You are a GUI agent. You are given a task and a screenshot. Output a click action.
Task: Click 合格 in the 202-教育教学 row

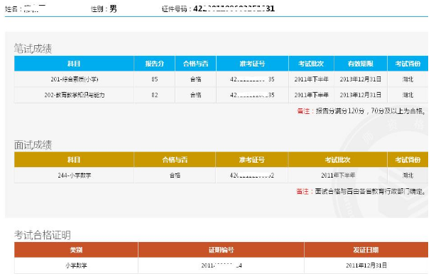pyautogui.click(x=195, y=95)
